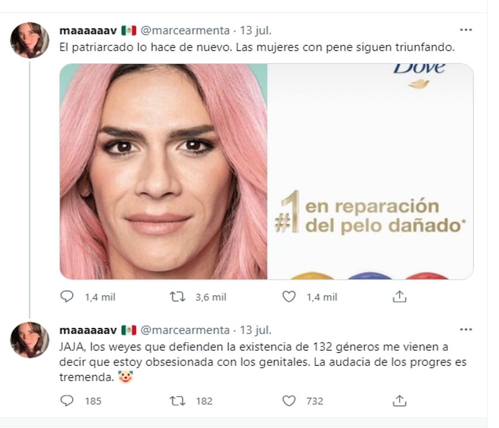Like the first tweet via the heart icon

click(289, 297)
